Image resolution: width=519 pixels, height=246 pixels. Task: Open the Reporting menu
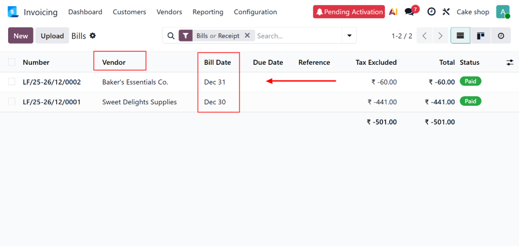208,12
